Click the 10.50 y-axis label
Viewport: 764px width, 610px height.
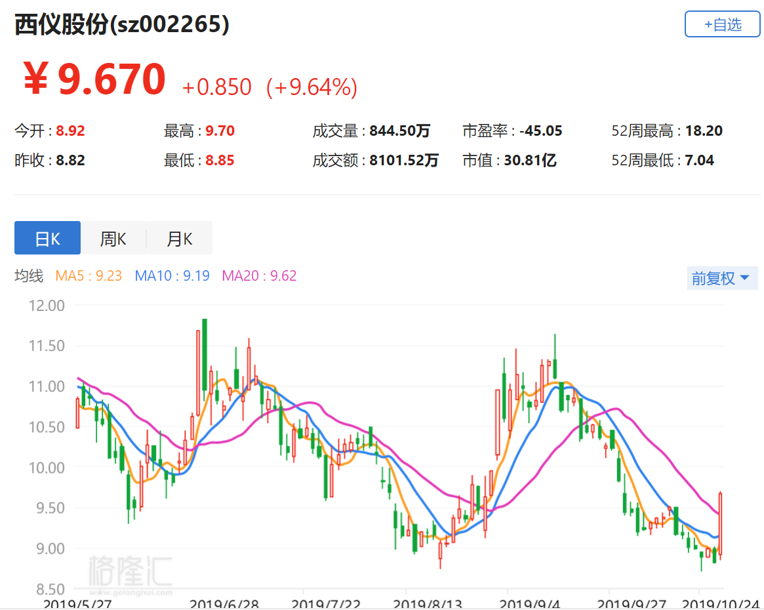(x=47, y=427)
